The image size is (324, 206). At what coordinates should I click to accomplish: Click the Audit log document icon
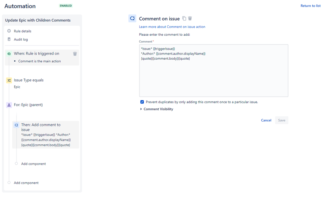click(9, 39)
